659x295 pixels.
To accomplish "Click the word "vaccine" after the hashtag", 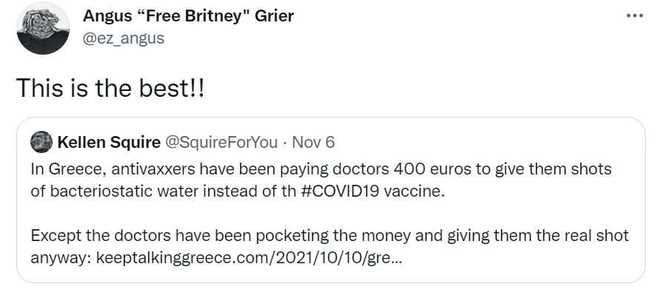I will tap(414, 191).
